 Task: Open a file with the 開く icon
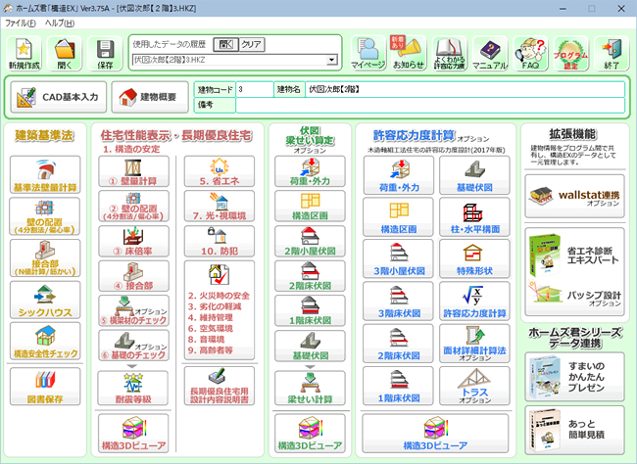(64, 53)
